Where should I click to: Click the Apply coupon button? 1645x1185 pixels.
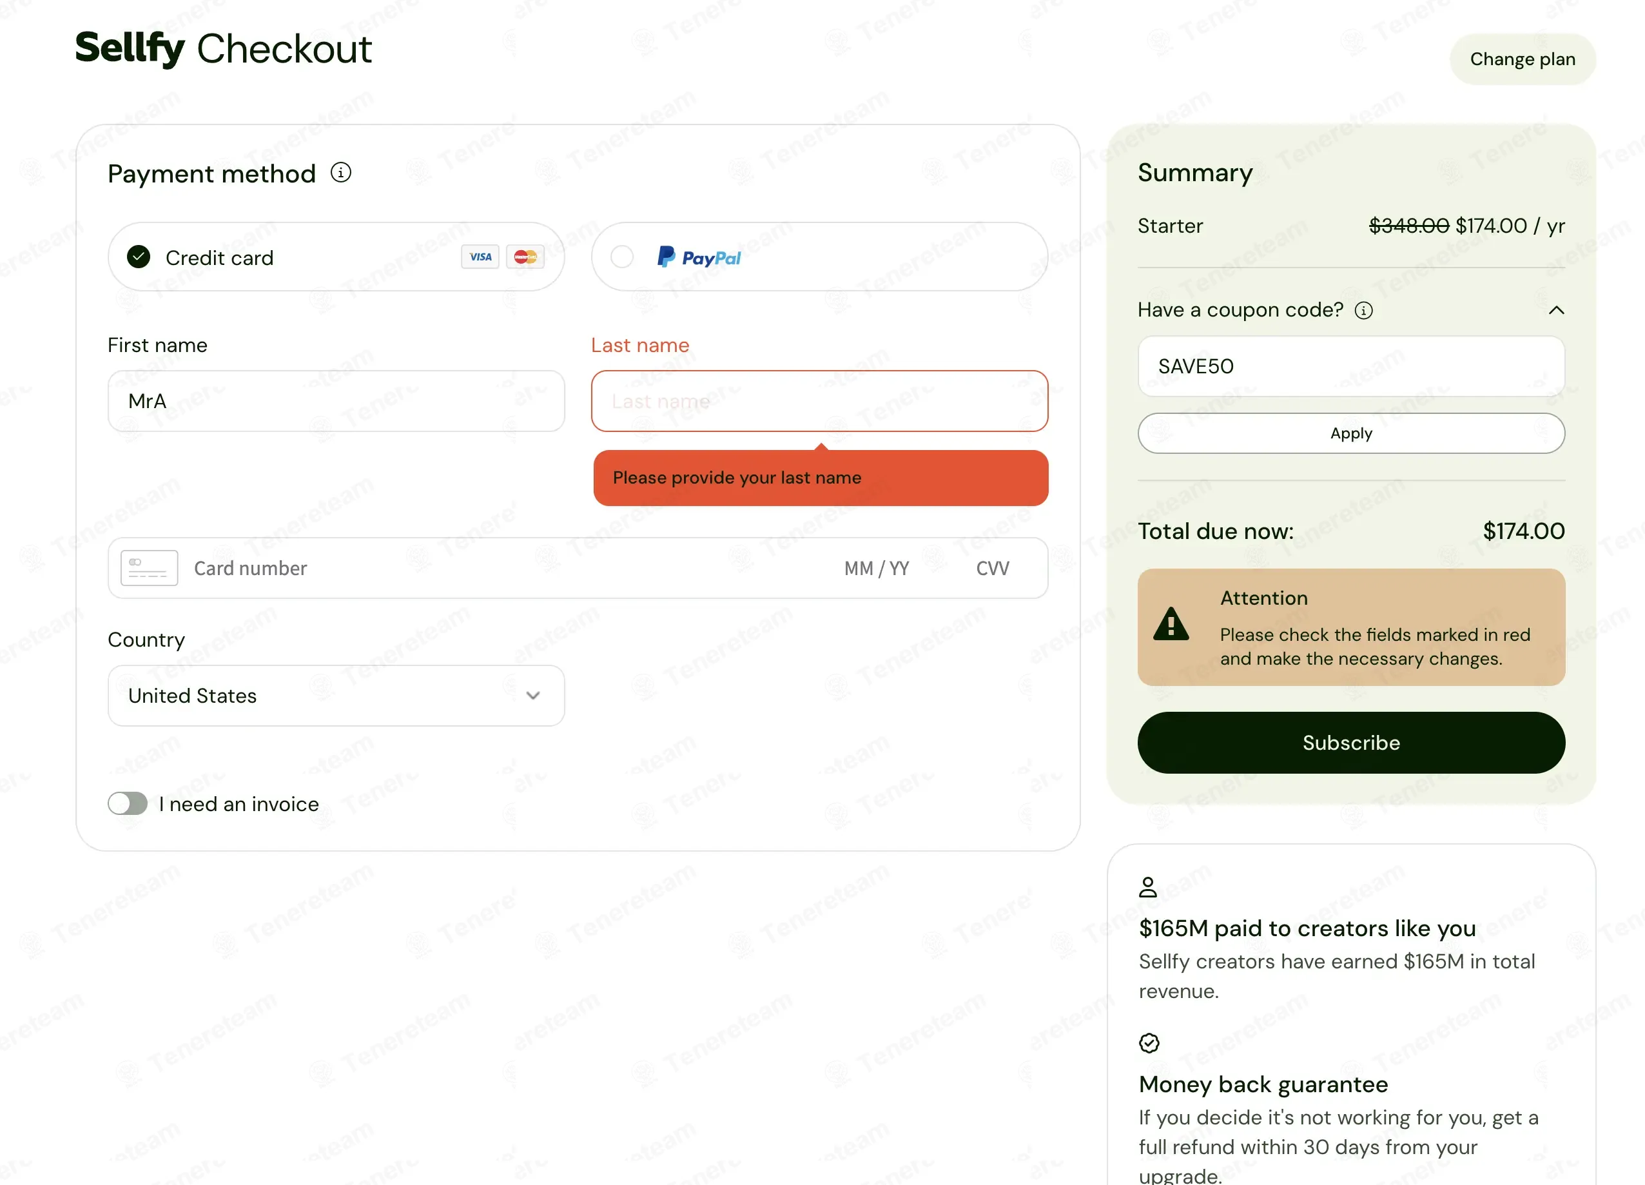(x=1351, y=433)
